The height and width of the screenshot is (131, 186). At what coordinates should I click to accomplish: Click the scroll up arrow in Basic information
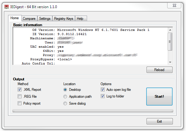pos(170,30)
